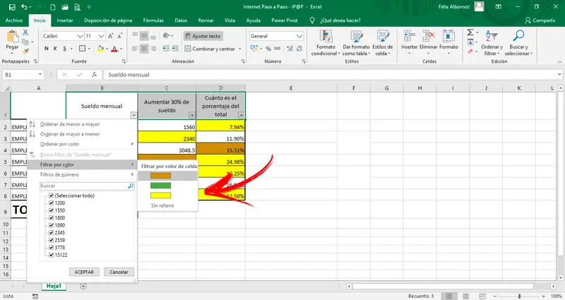The width and height of the screenshot is (565, 300).
Task: Click the Cut scissors icon
Action: pyautogui.click(x=25, y=32)
